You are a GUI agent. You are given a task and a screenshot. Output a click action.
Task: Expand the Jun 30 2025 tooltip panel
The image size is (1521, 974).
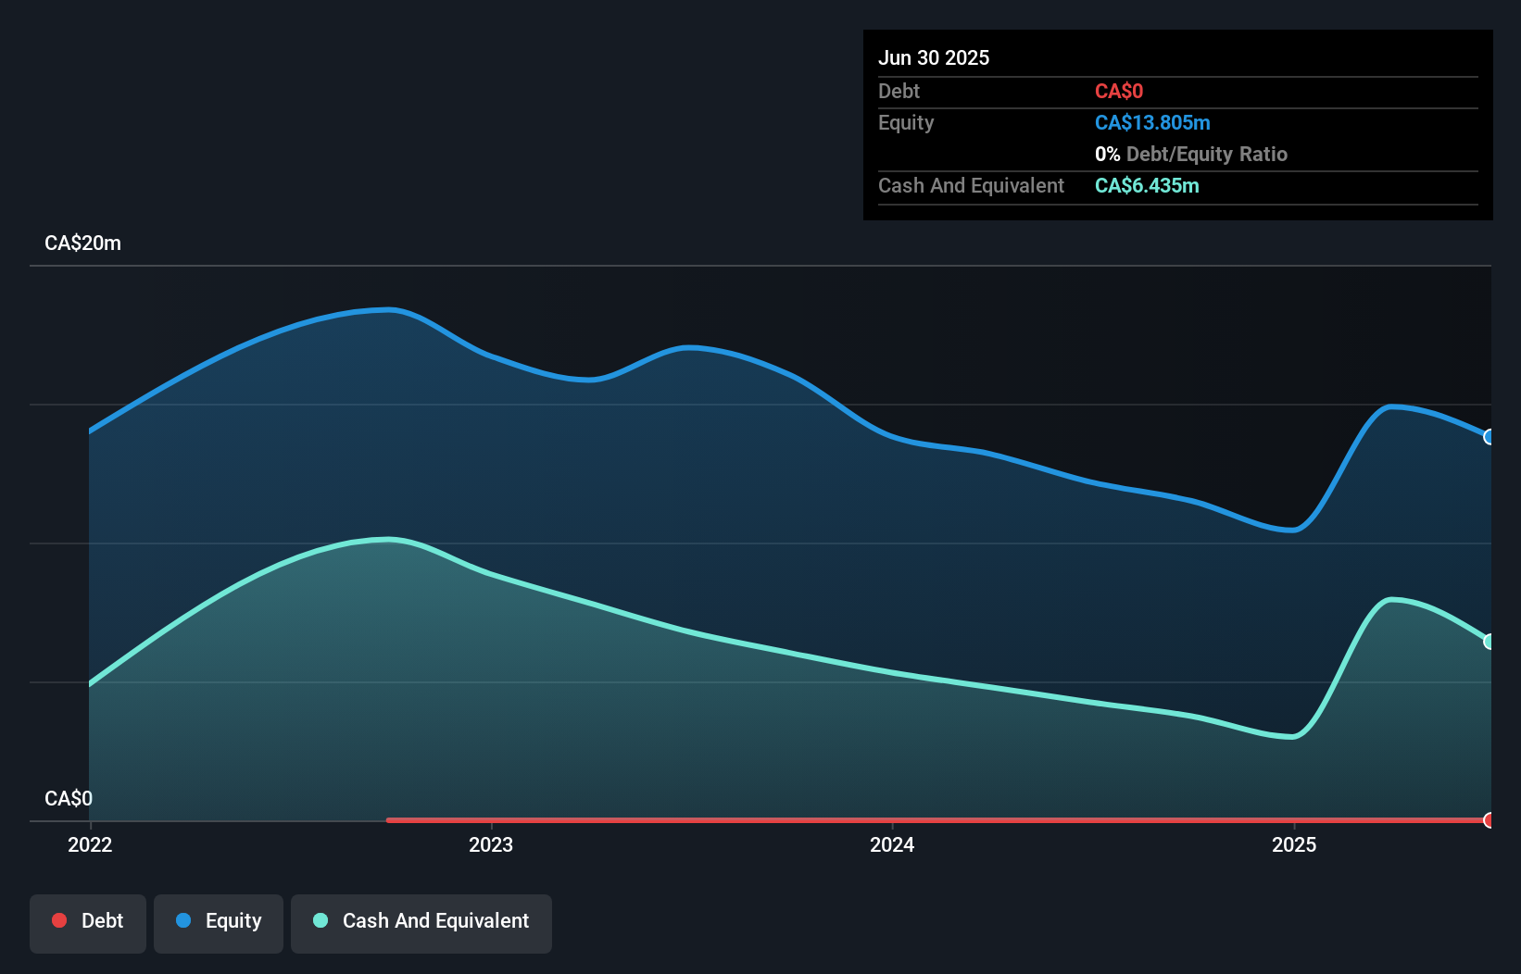(x=934, y=57)
